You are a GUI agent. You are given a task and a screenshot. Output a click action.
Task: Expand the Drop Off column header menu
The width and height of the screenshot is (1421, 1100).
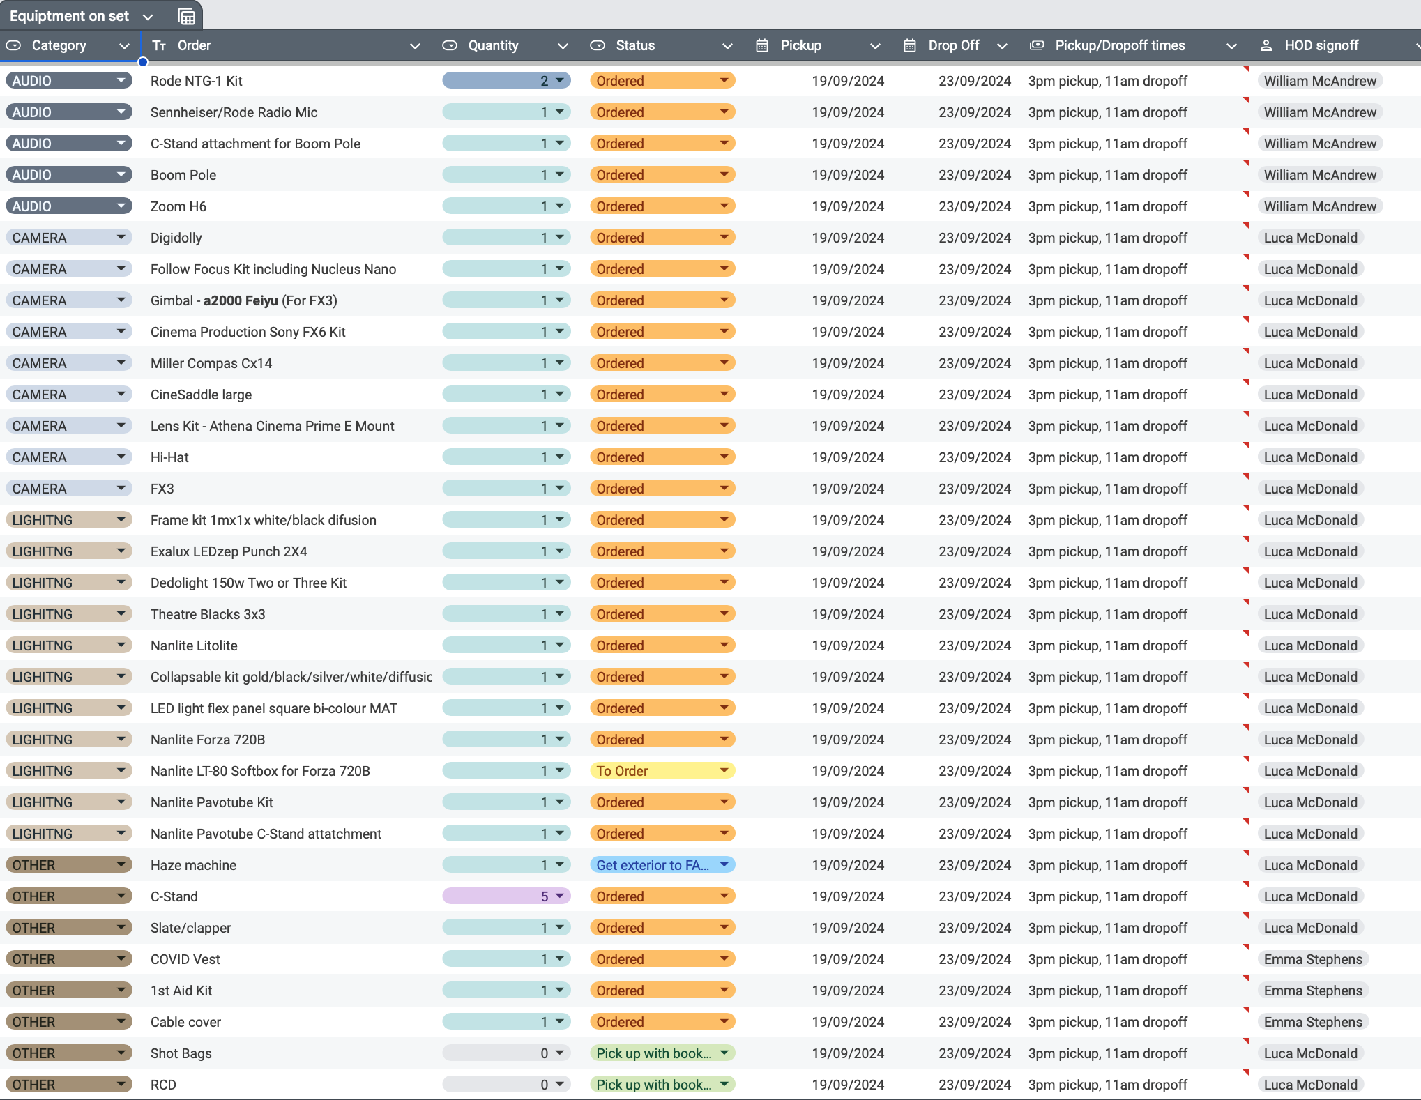[x=1002, y=46]
